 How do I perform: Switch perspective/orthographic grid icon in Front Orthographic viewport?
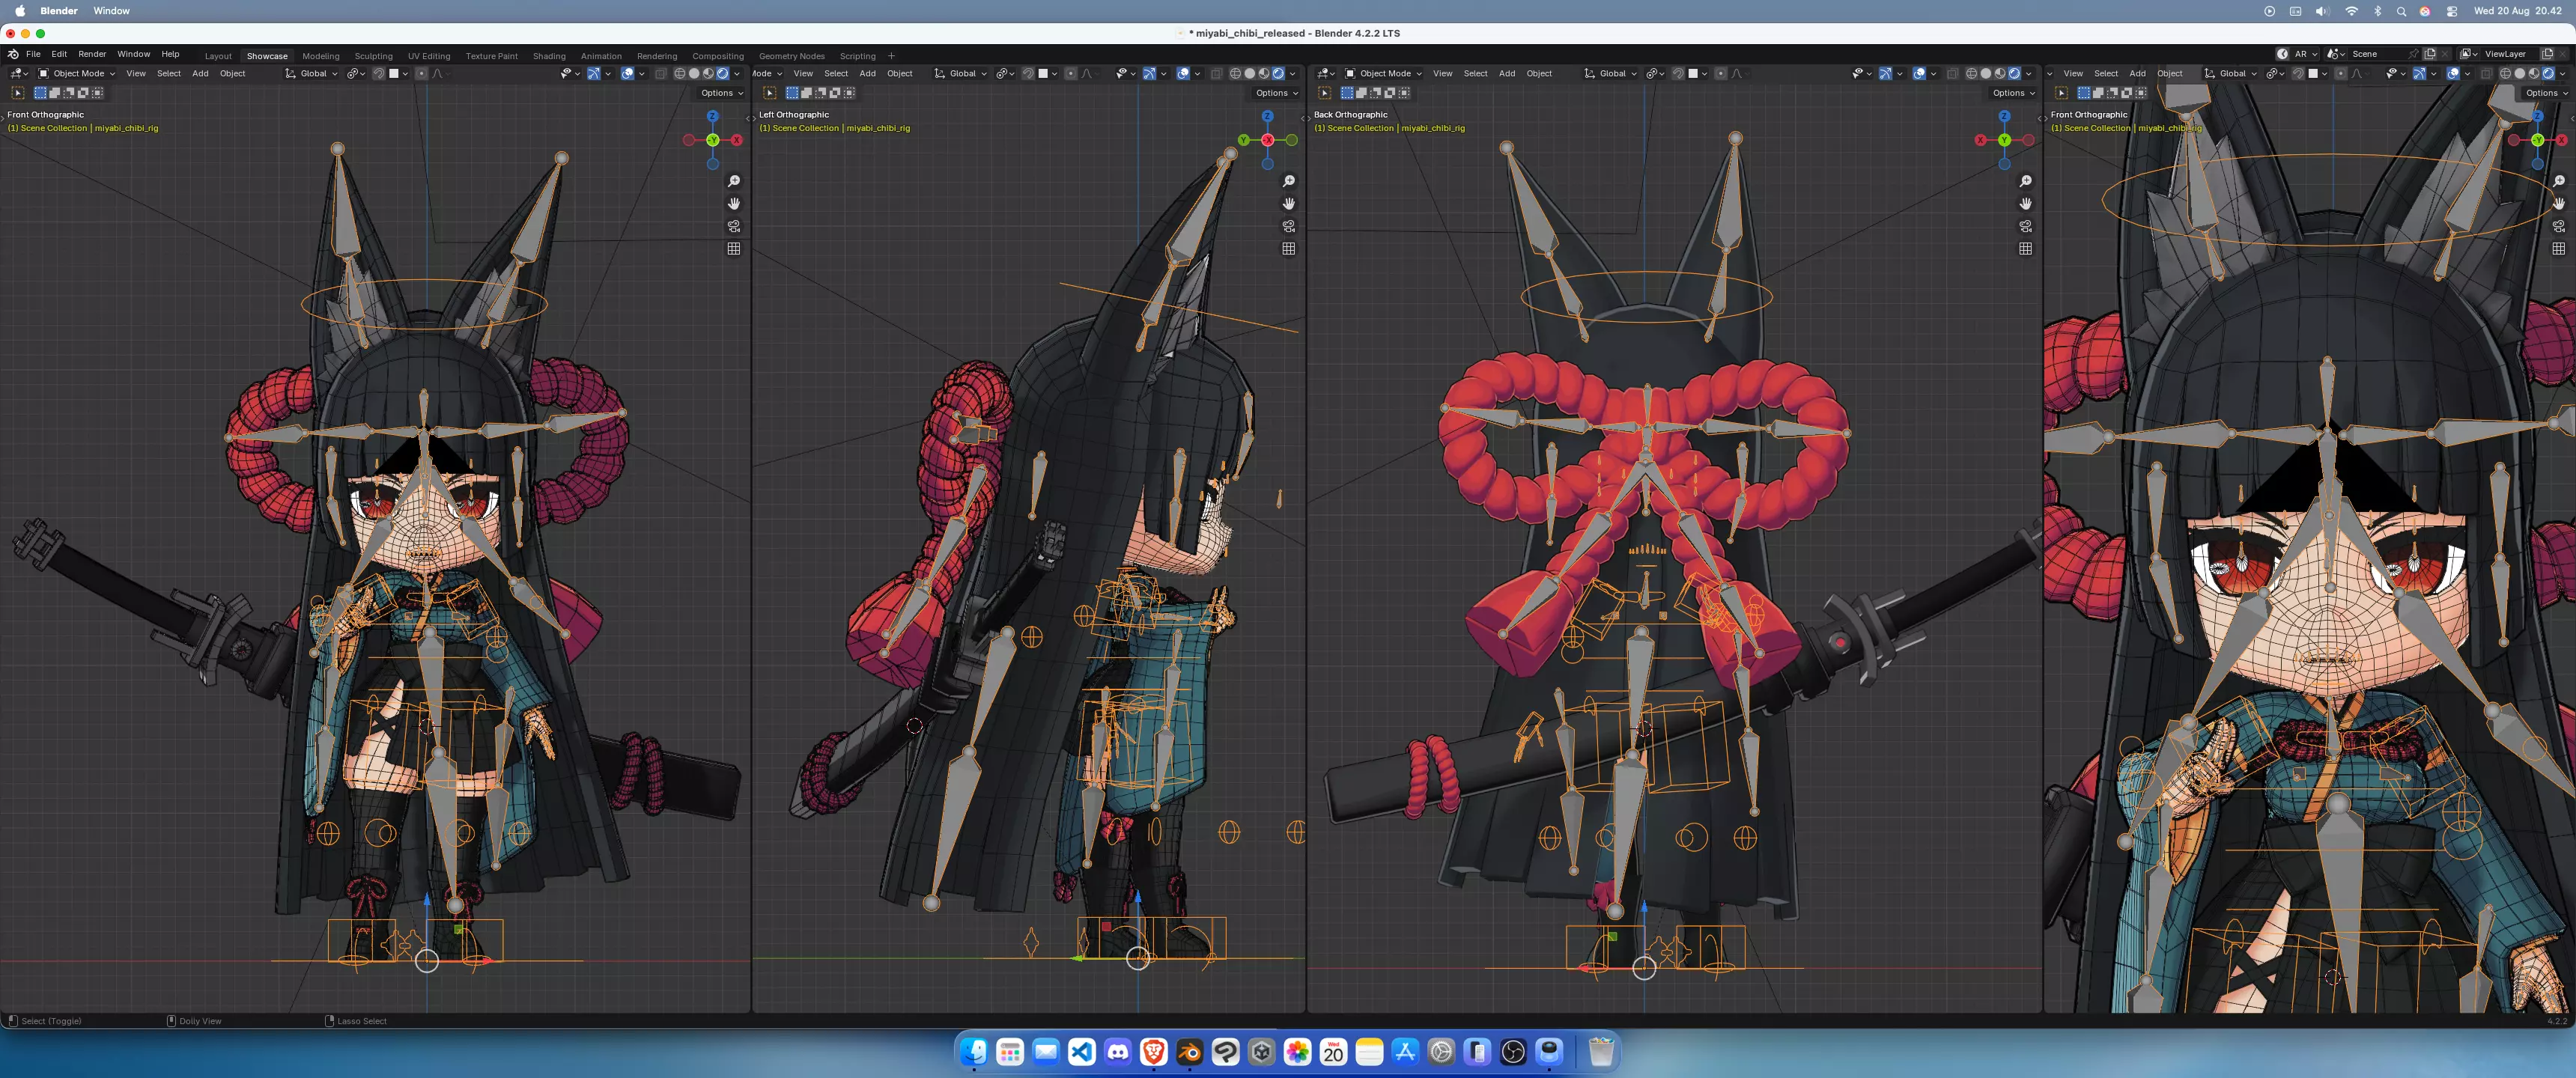734,248
